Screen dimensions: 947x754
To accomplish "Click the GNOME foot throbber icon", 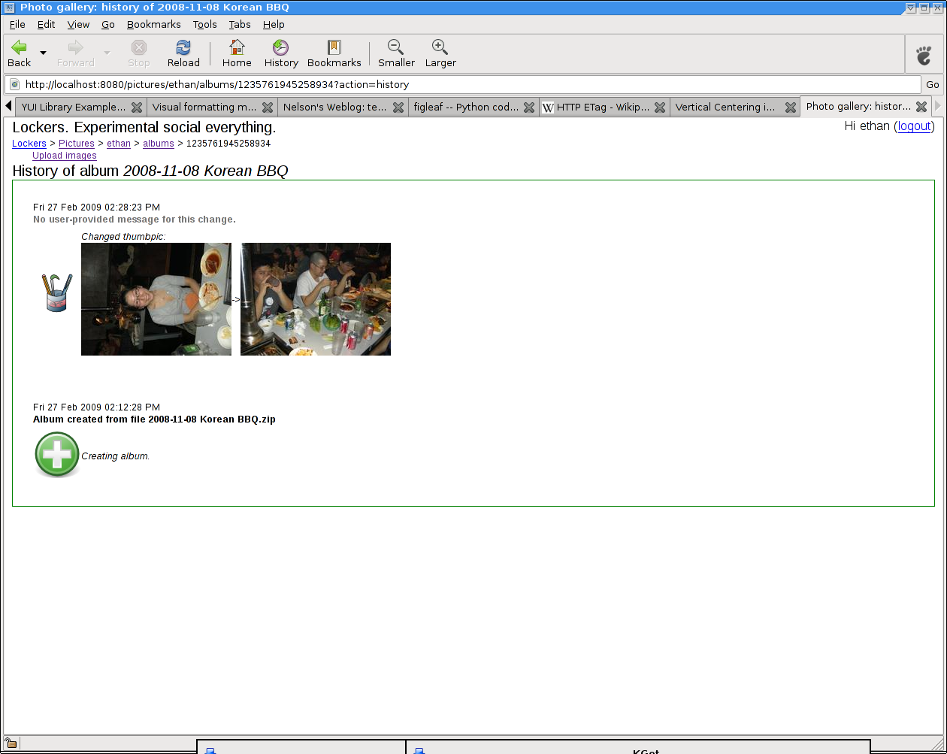I will (x=924, y=55).
